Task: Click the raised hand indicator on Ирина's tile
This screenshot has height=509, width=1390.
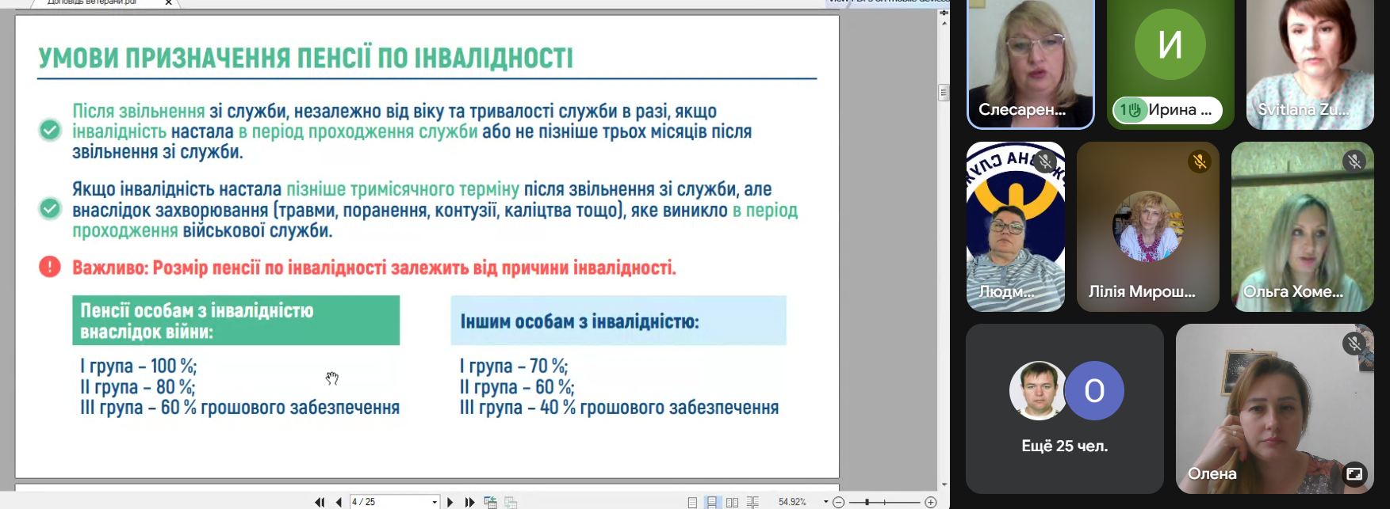Action: click(x=1129, y=110)
